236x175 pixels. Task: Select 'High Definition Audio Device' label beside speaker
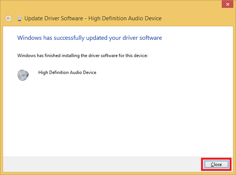point(67,72)
